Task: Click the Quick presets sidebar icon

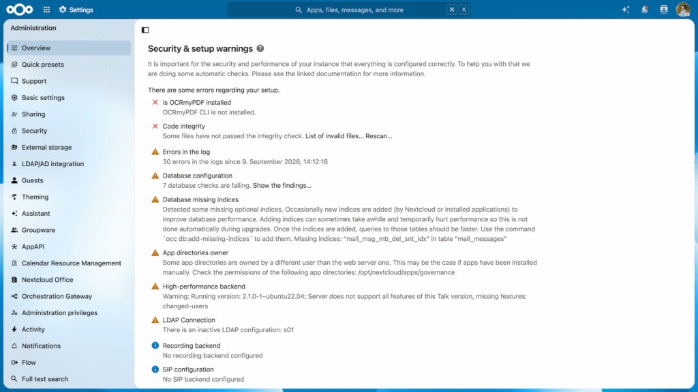Action: click(x=14, y=65)
